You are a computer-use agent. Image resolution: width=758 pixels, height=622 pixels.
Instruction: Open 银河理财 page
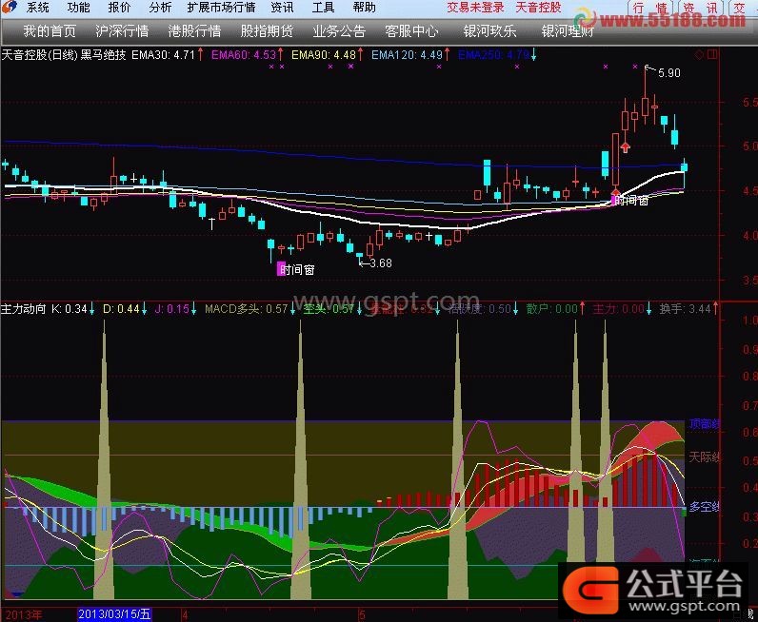pos(568,32)
